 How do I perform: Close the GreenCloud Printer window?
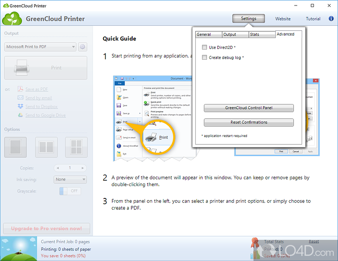[x=329, y=5]
